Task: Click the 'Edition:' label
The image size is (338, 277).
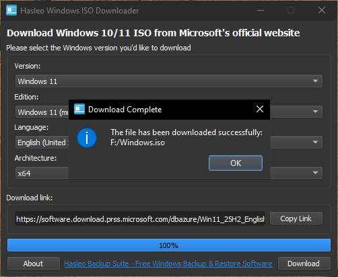Action: pyautogui.click(x=26, y=97)
